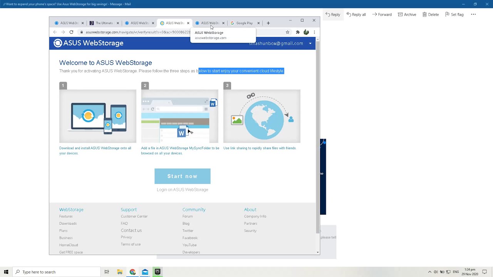Open the Terms of use link
Screen dimensions: 493x277
[131, 244]
